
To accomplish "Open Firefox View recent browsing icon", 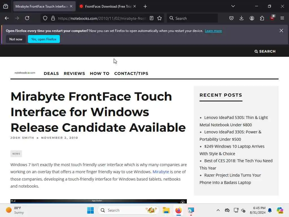I will [x=6, y=6].
